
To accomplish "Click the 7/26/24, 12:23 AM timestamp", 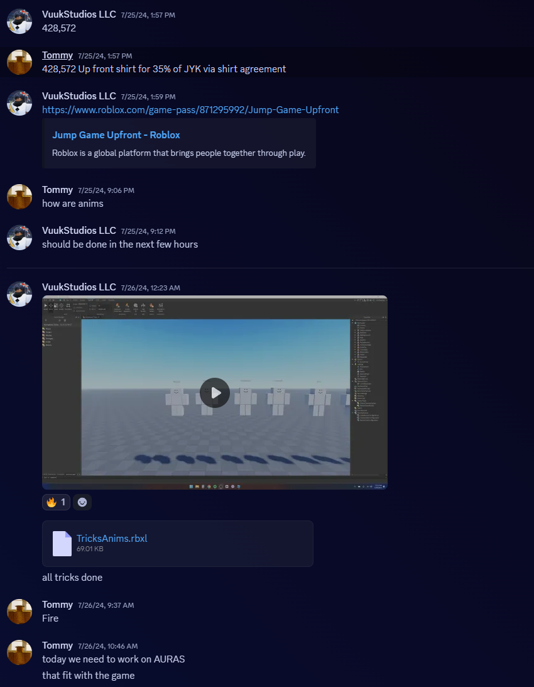I will click(150, 288).
